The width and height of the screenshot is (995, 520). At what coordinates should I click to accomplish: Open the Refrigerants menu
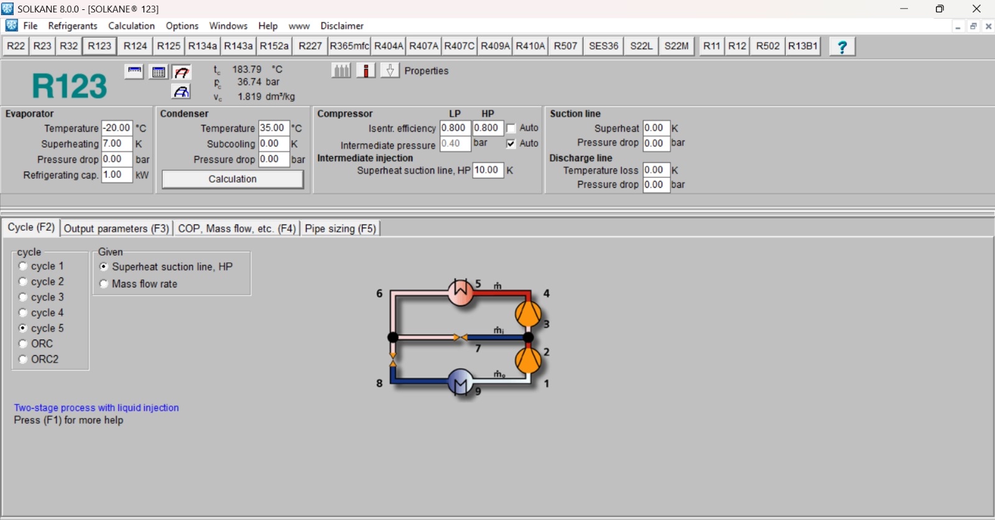[73, 26]
